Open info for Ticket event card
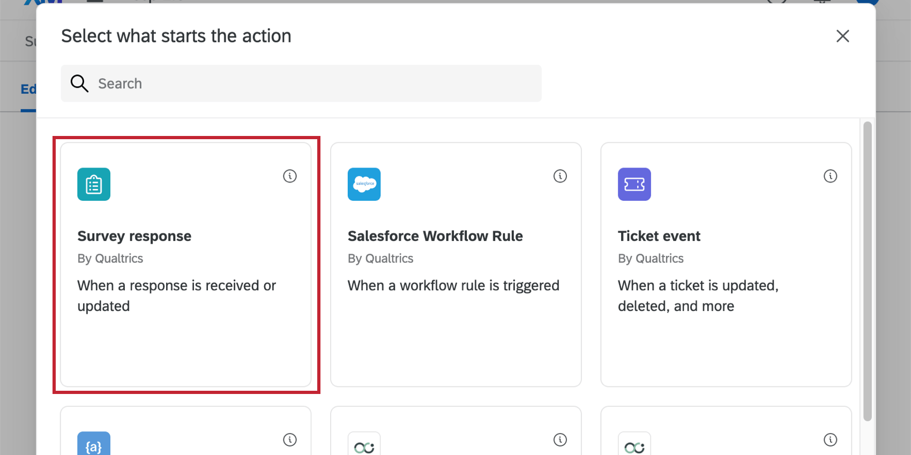Image resolution: width=911 pixels, height=455 pixels. 831,176
